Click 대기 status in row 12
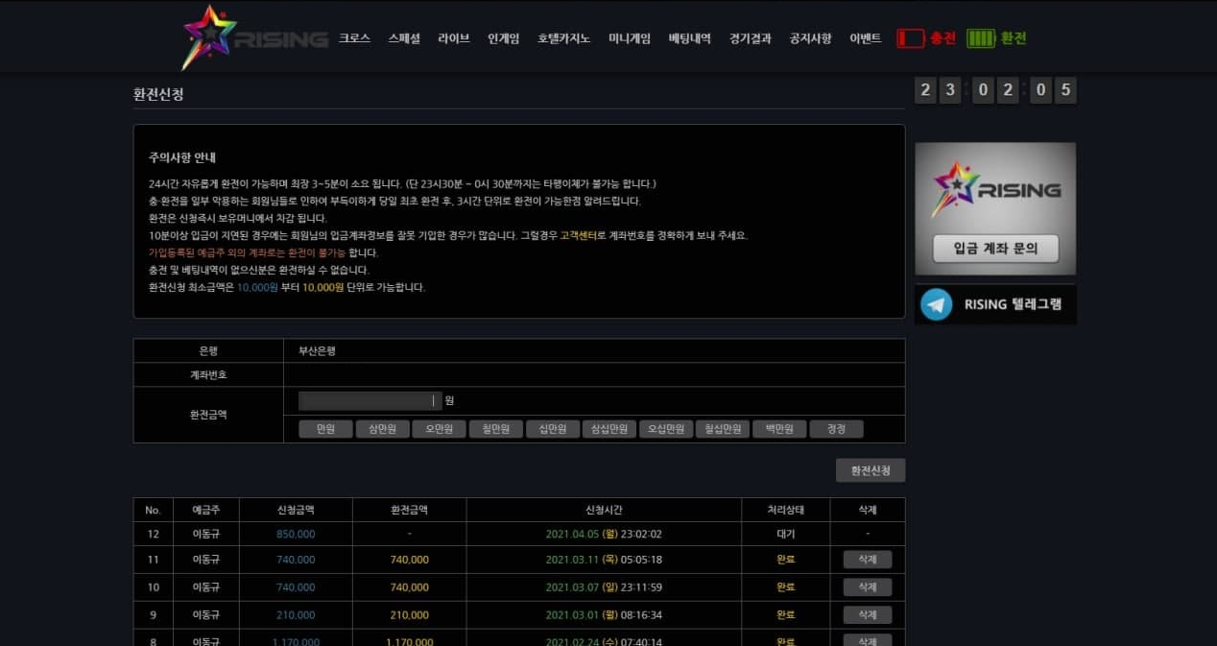 (x=786, y=534)
